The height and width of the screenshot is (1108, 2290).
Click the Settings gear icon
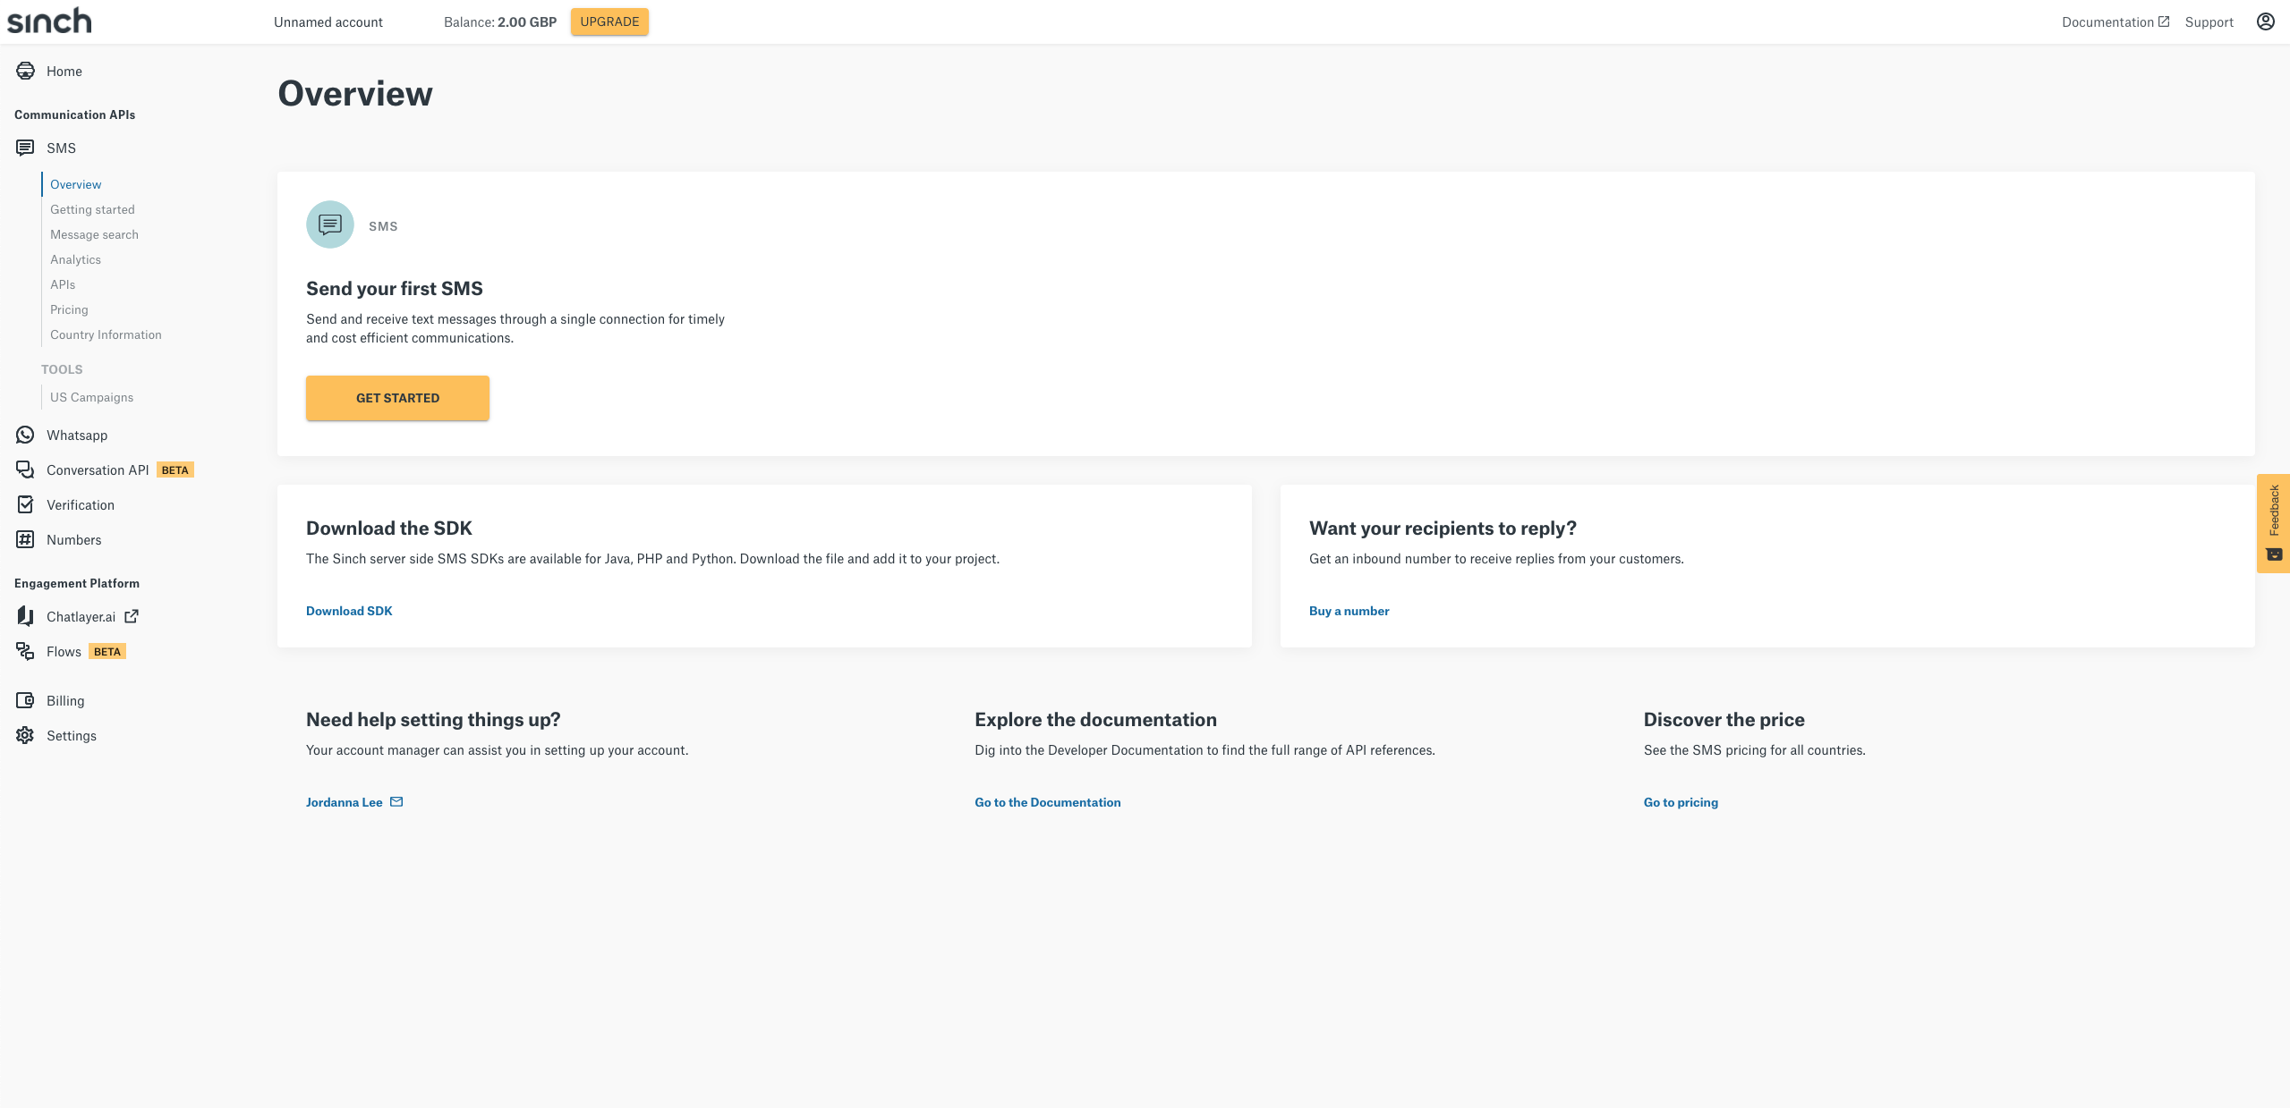[x=25, y=735]
